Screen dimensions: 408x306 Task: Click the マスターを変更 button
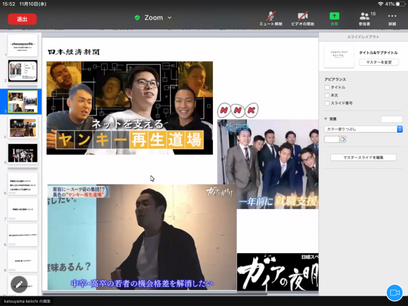pyautogui.click(x=379, y=62)
